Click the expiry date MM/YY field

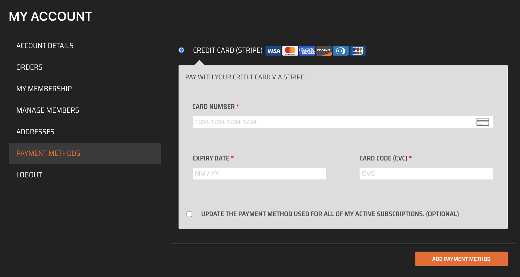259,173
